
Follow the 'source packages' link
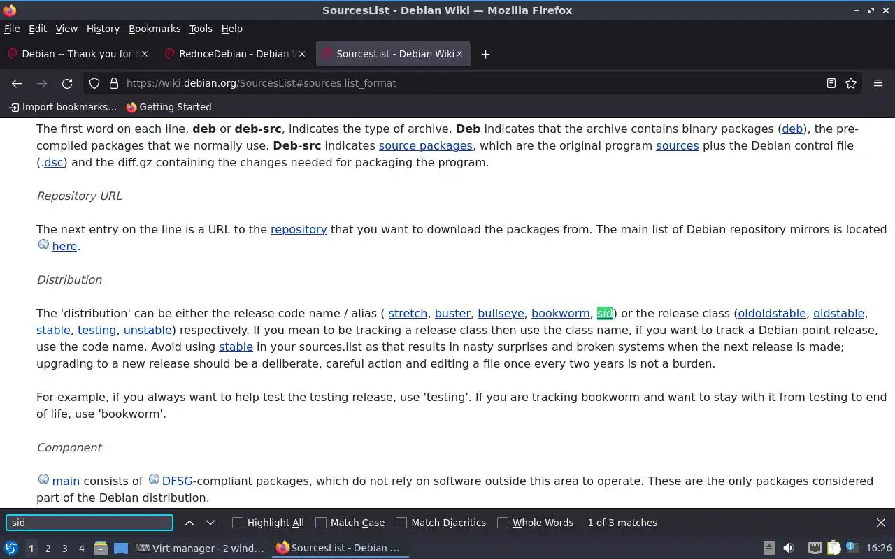coord(425,145)
